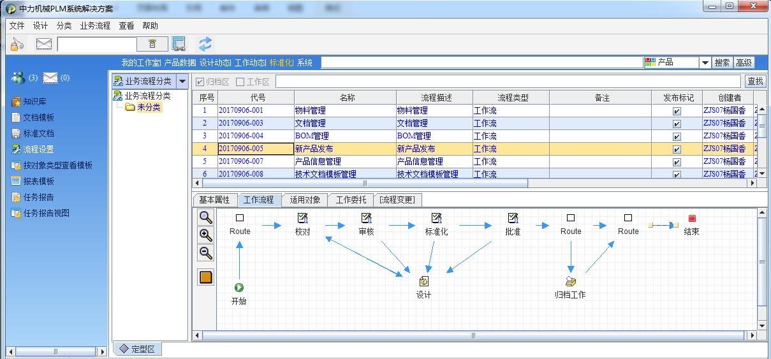Open the 业务流程分类 dropdown arrow

pyautogui.click(x=182, y=81)
